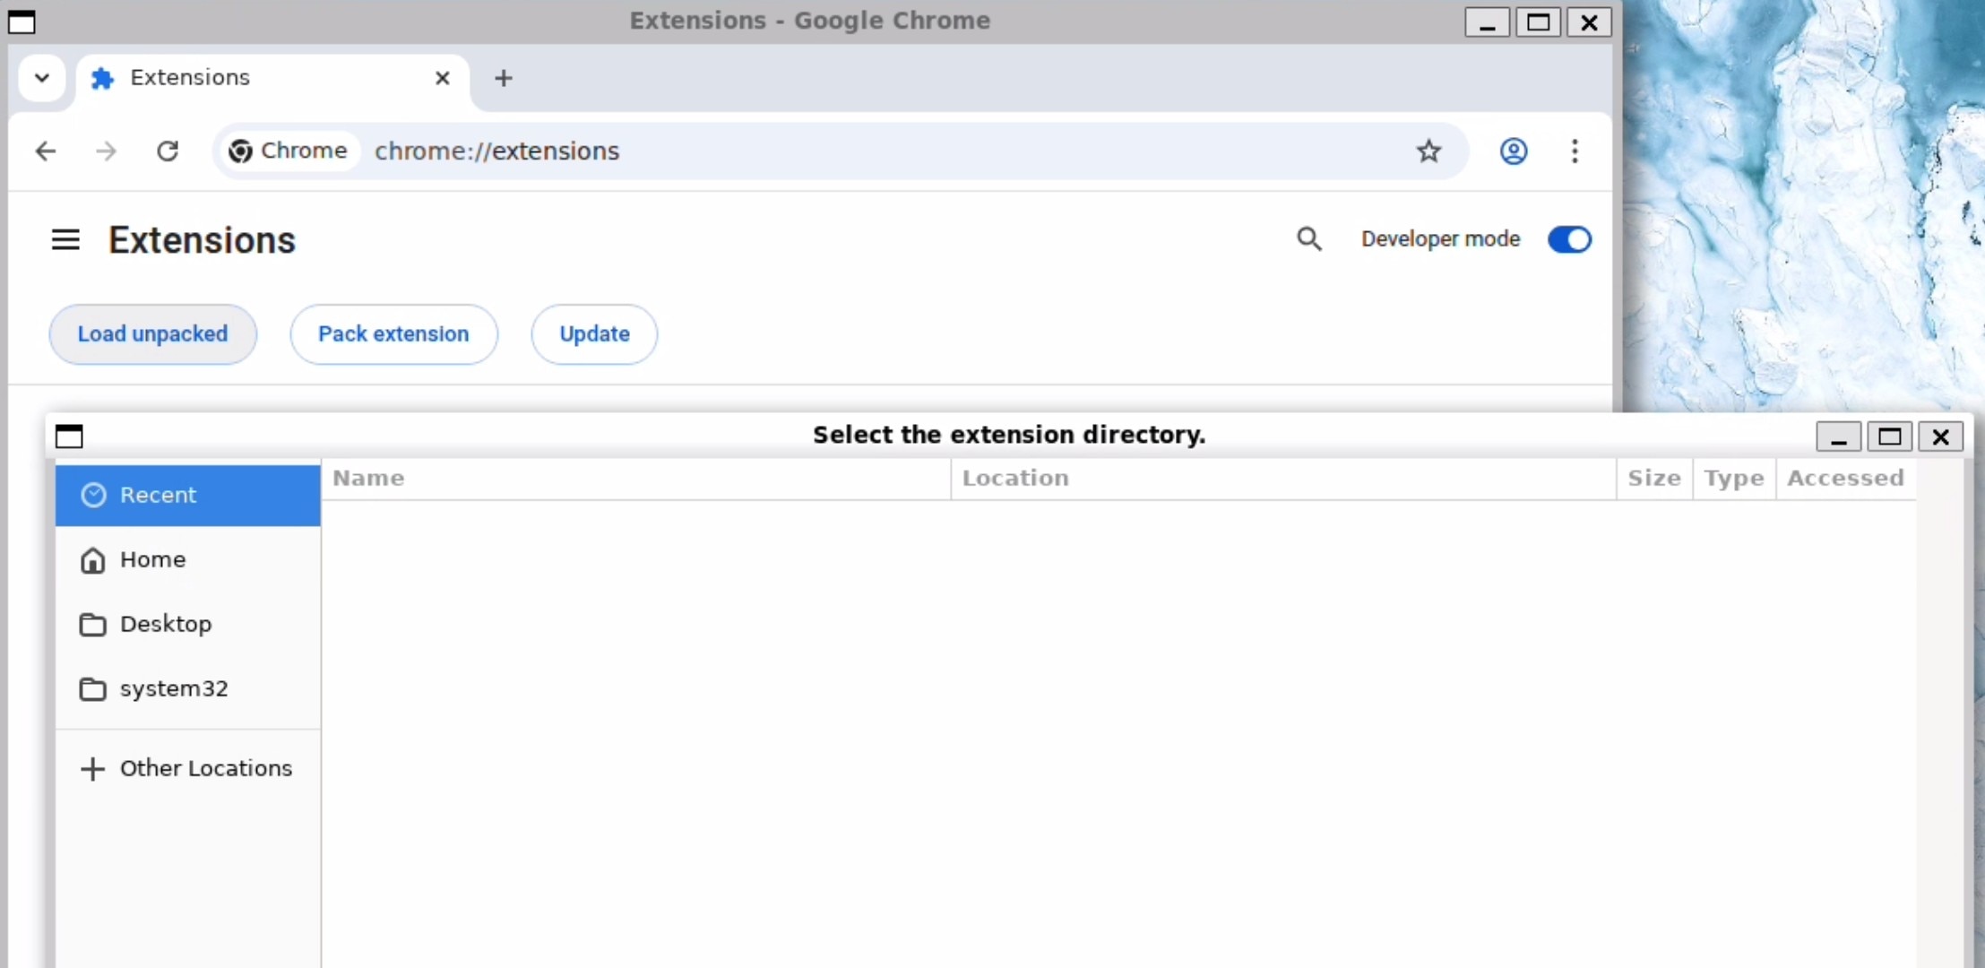Bookmark the page using the star icon
1985x968 pixels.
1428,151
